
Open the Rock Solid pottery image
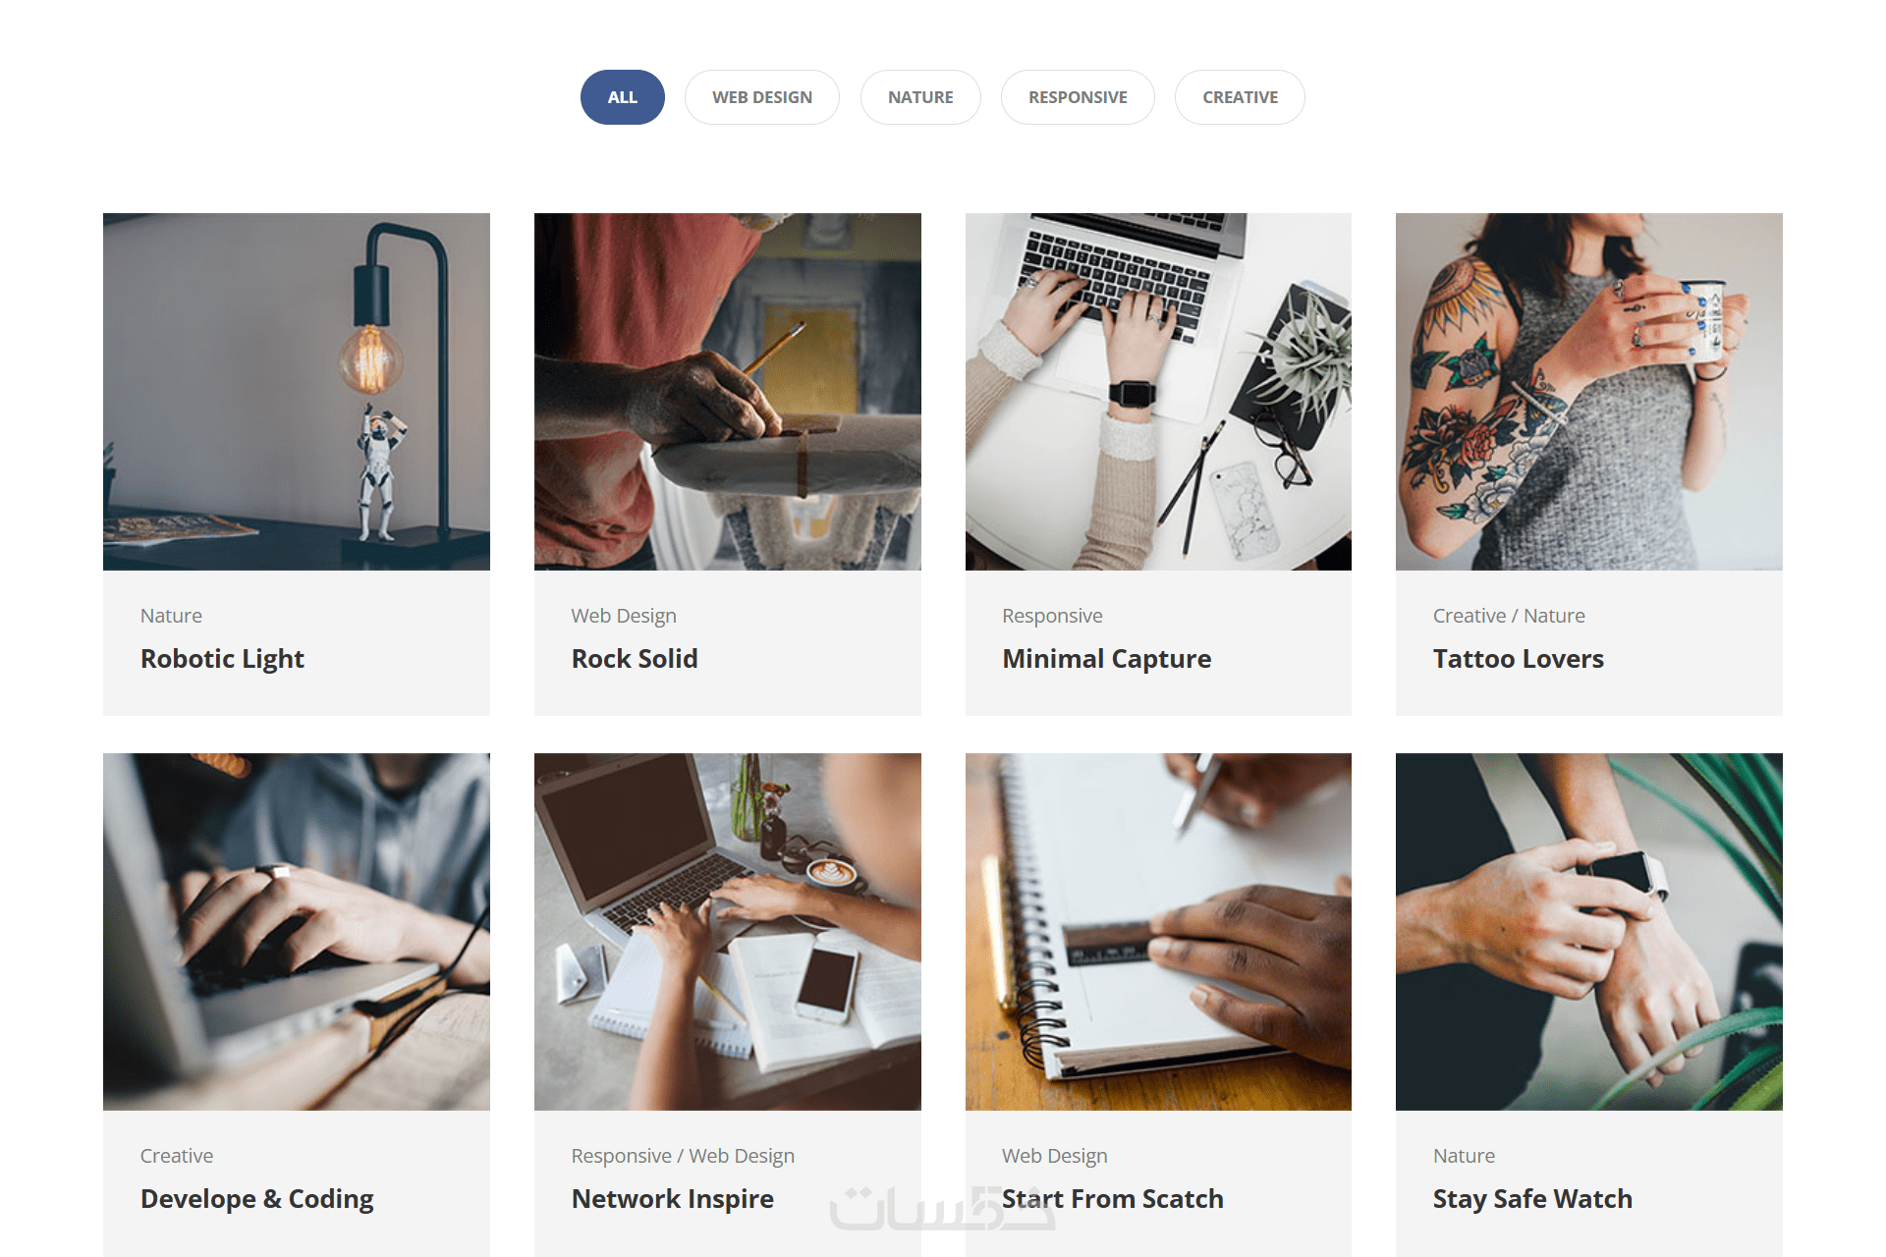point(728,392)
